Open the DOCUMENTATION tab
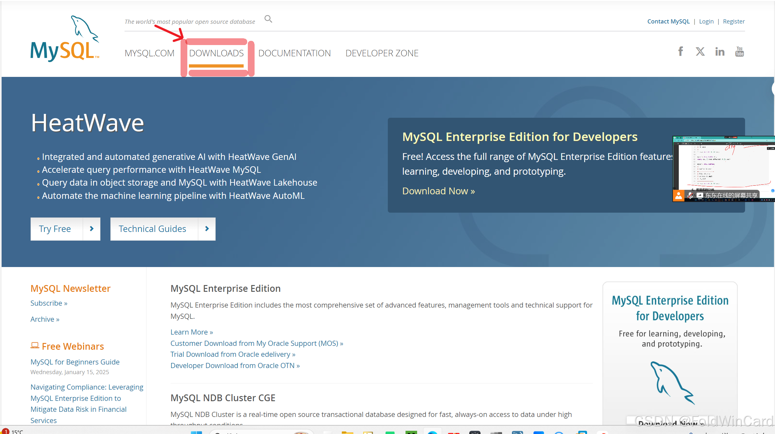The image size is (775, 434). (294, 53)
